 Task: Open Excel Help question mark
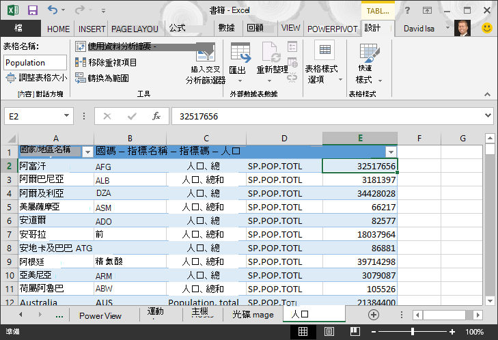pos(407,10)
